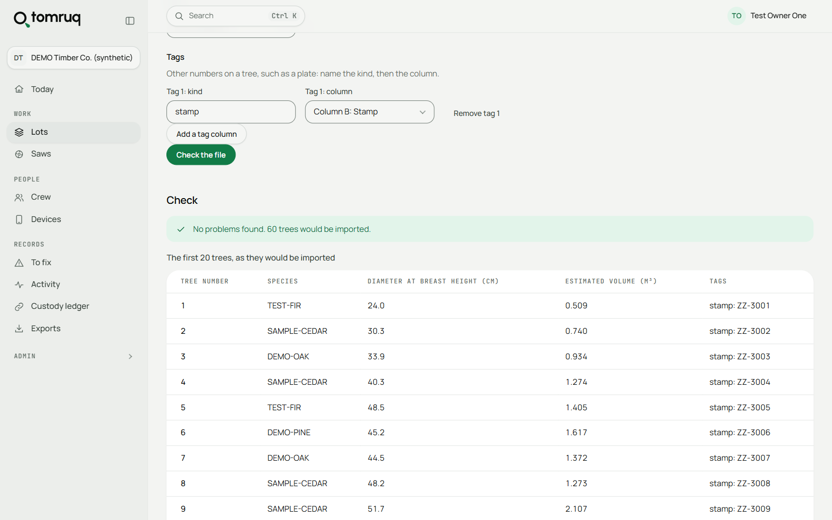Click the Check the file button
This screenshot has width=832, height=520.
201,155
